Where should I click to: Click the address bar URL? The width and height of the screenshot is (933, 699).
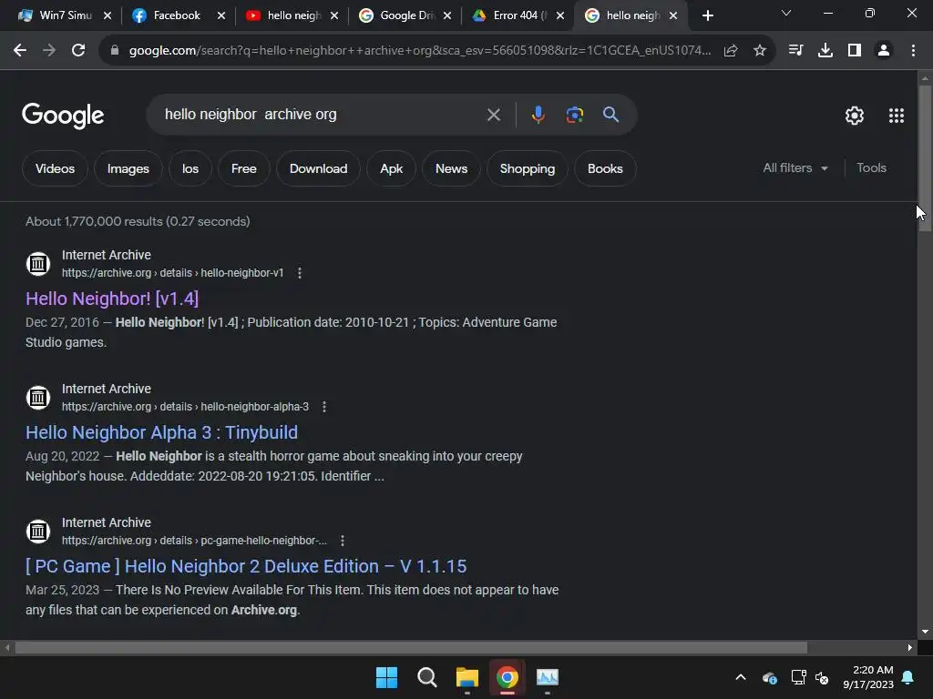click(x=419, y=51)
